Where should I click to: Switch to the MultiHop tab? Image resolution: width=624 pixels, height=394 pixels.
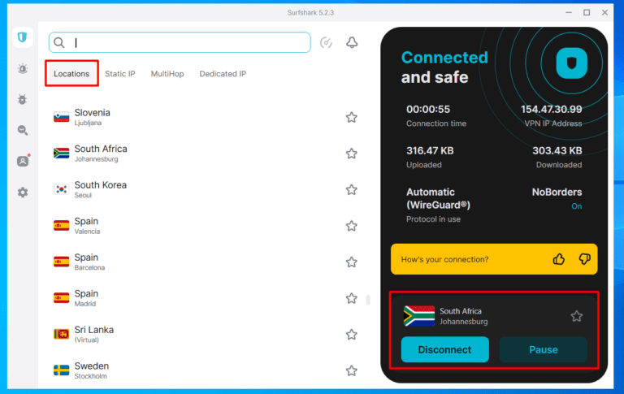click(167, 74)
